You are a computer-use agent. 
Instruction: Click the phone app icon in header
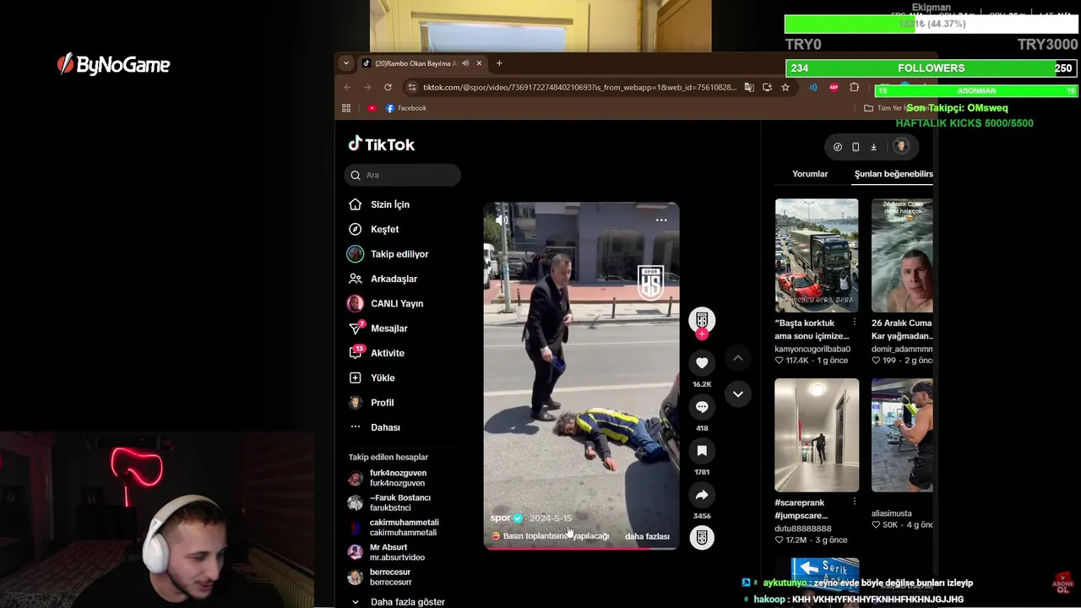(856, 147)
